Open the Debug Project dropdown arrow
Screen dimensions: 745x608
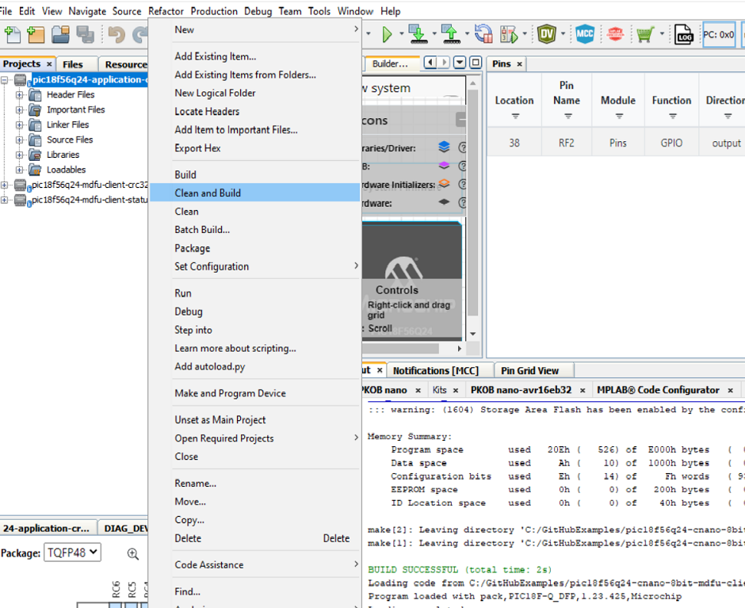(x=525, y=34)
